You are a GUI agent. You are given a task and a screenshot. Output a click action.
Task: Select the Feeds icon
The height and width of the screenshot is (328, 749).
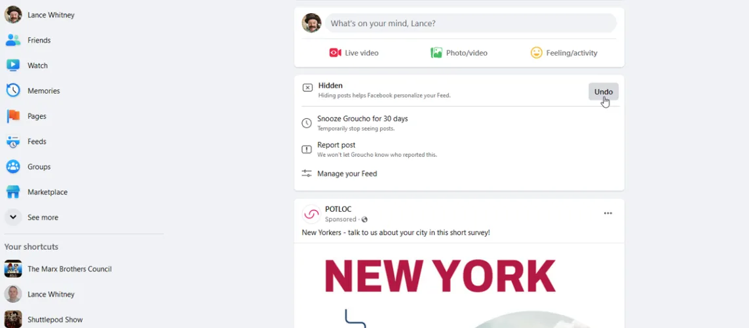click(x=13, y=142)
